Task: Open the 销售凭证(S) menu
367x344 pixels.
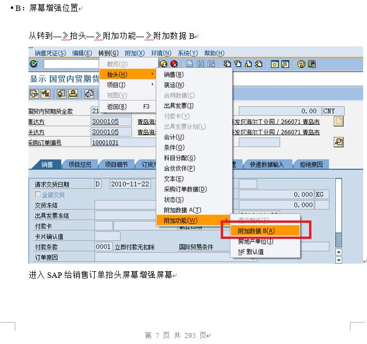Action: tap(50, 53)
